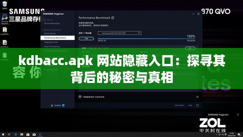The height and width of the screenshot is (137, 243).
Task: Open the Mail app from the taskbar
Action: coord(34,134)
